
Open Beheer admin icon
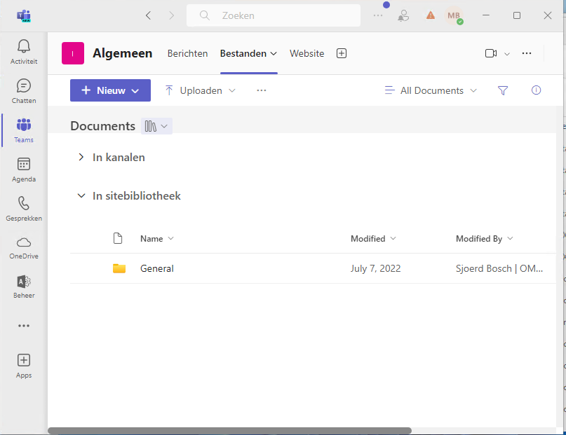(x=24, y=282)
